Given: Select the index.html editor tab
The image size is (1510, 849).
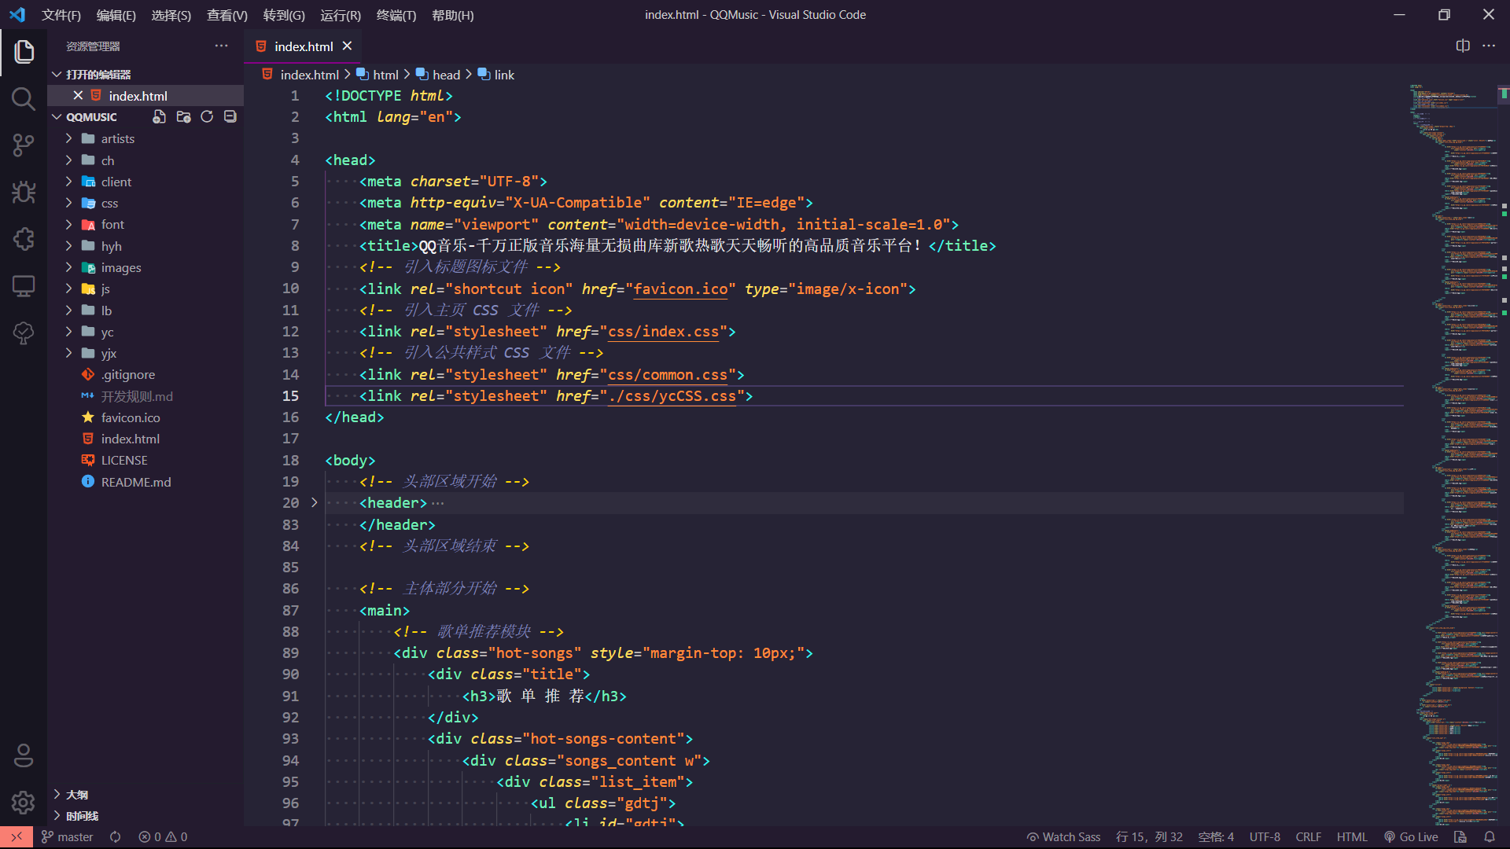Looking at the screenshot, I should 303,47.
